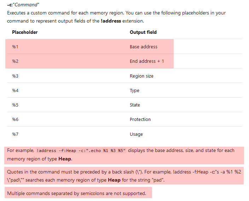Viewport: 249px width, 201px height.
Task: Click the State output field cell
Action: point(135,105)
